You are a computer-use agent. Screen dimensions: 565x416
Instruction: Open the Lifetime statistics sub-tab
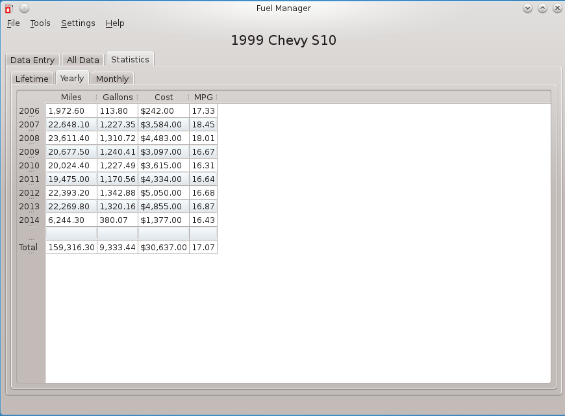click(32, 79)
